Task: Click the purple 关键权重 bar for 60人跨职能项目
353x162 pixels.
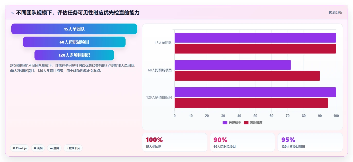Action: tap(233, 65)
